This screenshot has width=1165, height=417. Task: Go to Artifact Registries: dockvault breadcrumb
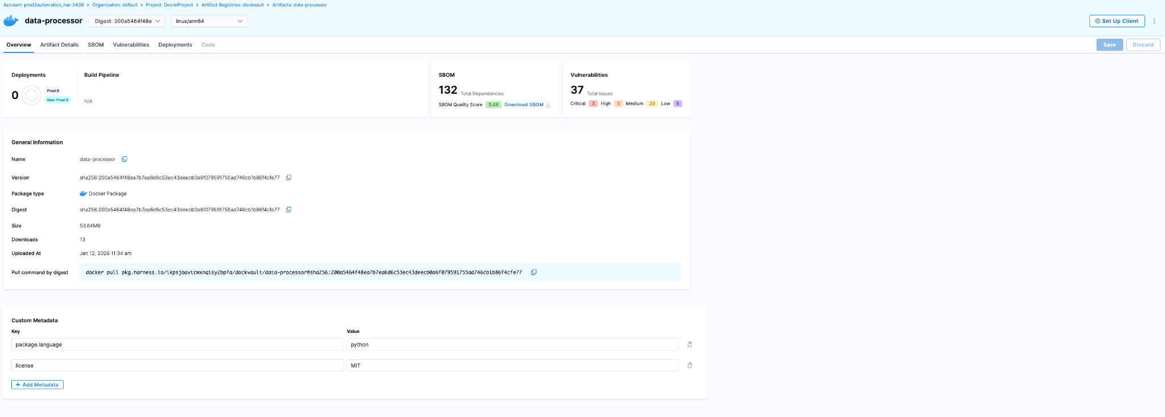[x=233, y=5]
